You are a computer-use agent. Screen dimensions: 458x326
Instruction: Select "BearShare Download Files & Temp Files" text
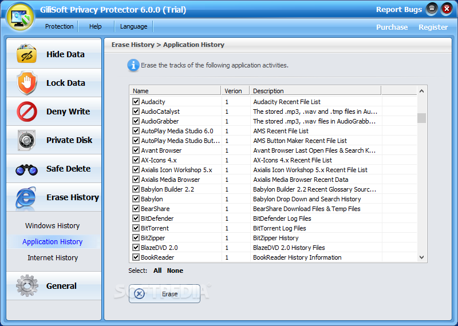coord(307,209)
